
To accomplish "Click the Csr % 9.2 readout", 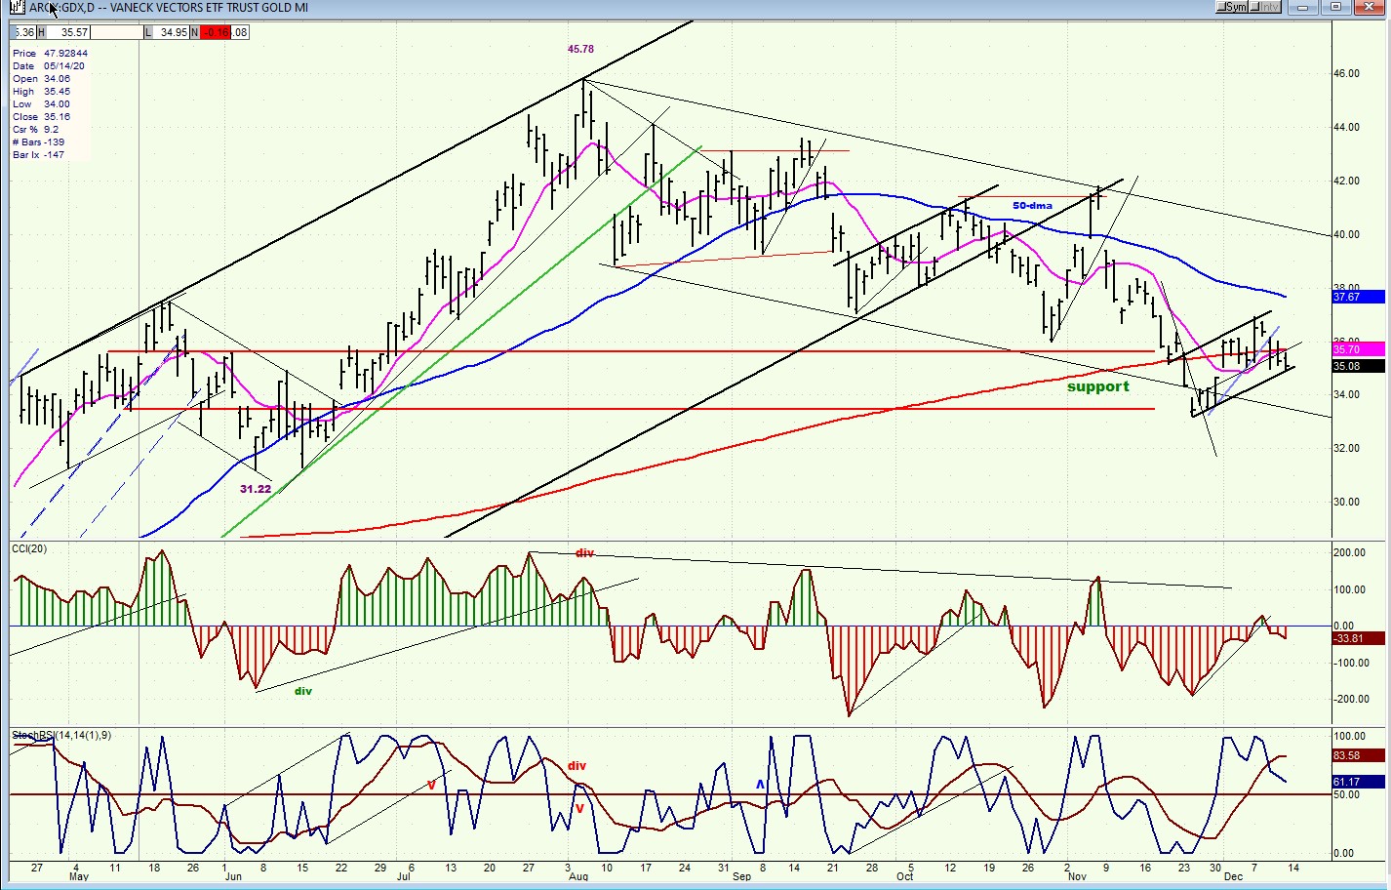I will 36,130.
